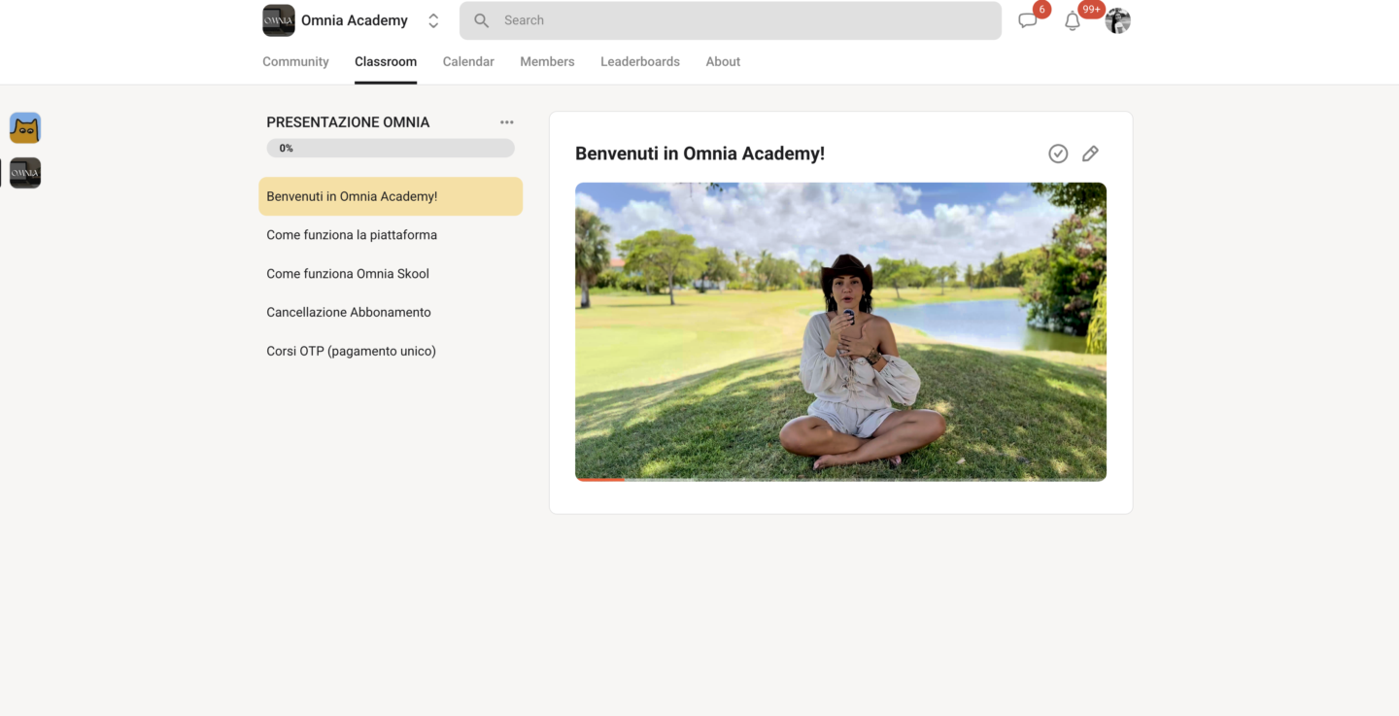Open the notifications bell icon
This screenshot has height=716, width=1399.
point(1073,20)
